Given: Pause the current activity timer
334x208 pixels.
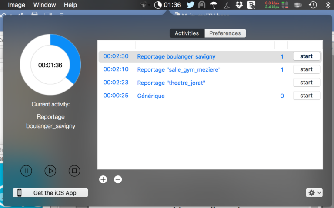Looking at the screenshot, I should (26, 171).
